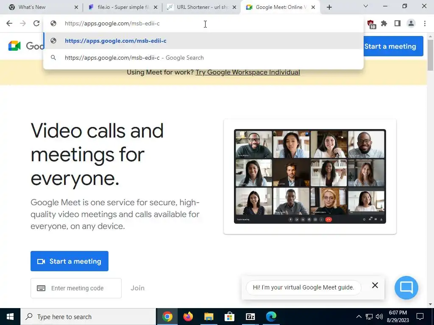
Task: Open Microsoft Store from the taskbar
Action: (x=229, y=317)
